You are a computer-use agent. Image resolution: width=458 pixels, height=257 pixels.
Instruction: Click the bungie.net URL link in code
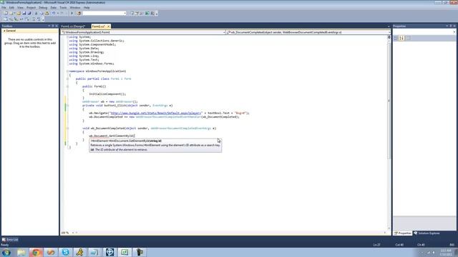(x=156, y=113)
